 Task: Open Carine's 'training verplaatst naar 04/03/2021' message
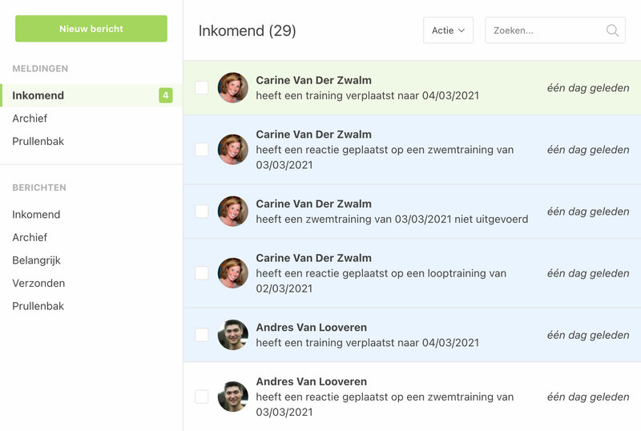[367, 95]
